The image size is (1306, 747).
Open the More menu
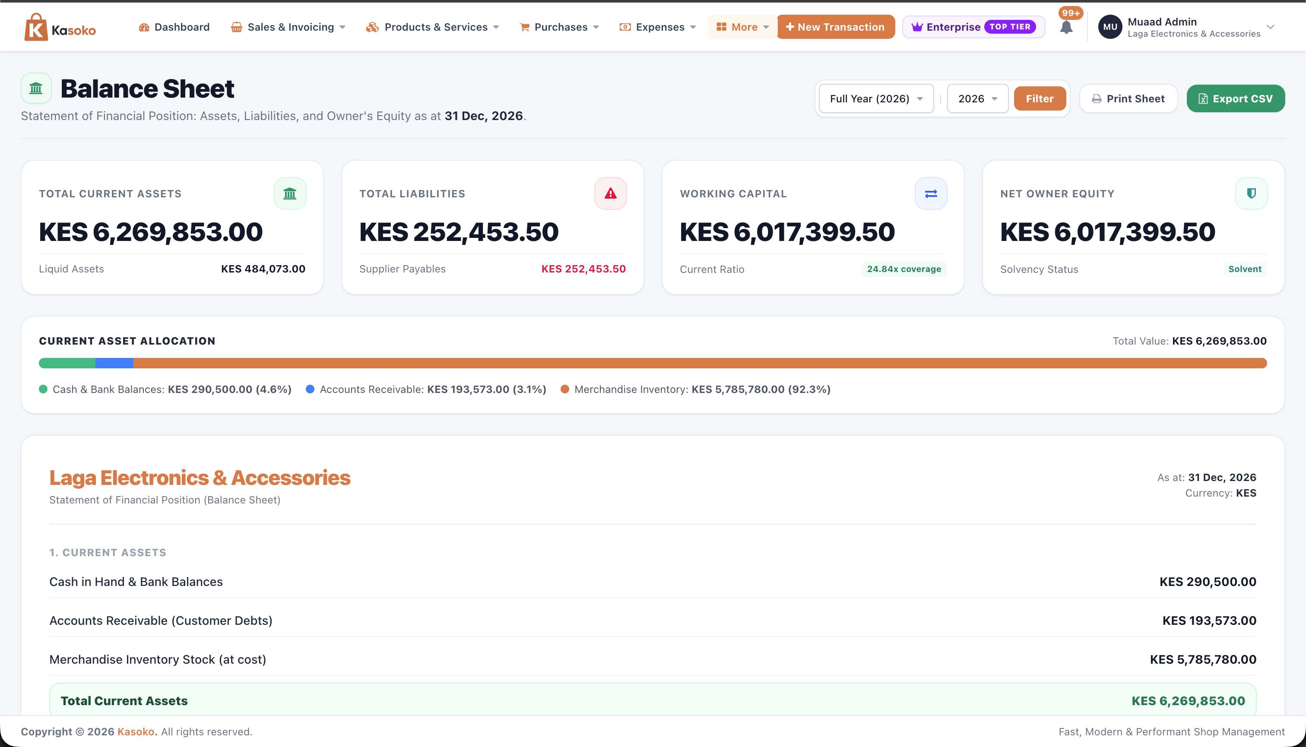(x=742, y=27)
